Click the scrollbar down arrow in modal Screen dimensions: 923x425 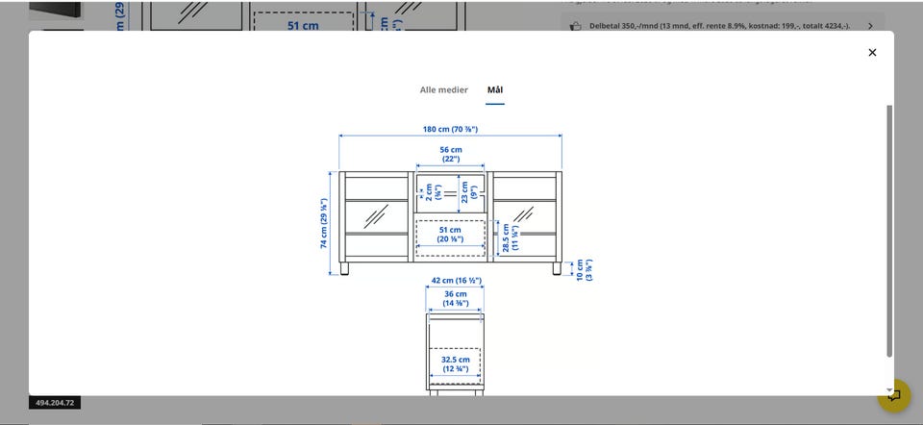coord(889,390)
